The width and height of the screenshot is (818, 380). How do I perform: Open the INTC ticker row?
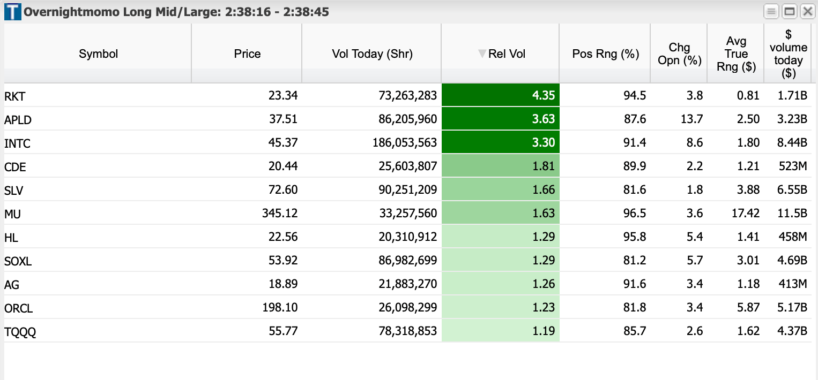(x=17, y=144)
